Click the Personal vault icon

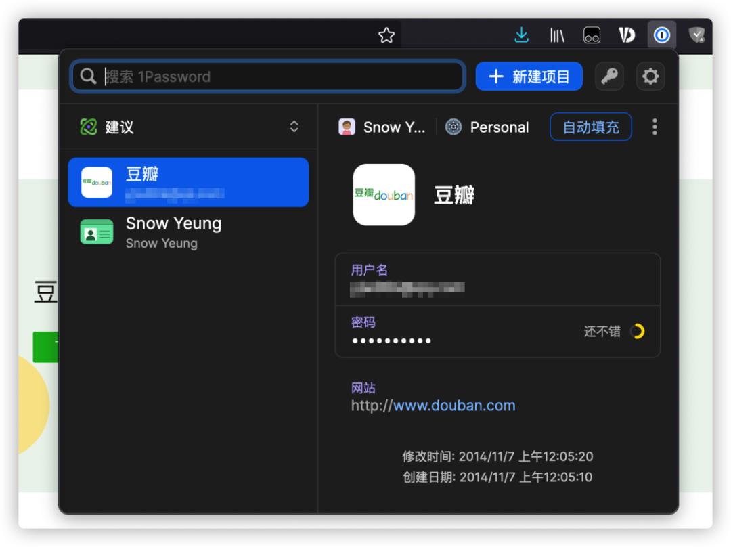pos(453,127)
